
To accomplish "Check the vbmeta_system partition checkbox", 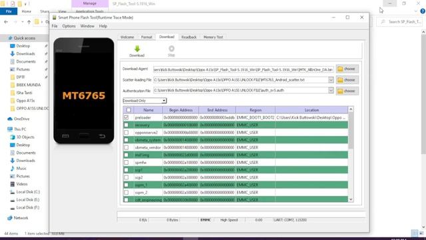I will (x=126, y=140).
